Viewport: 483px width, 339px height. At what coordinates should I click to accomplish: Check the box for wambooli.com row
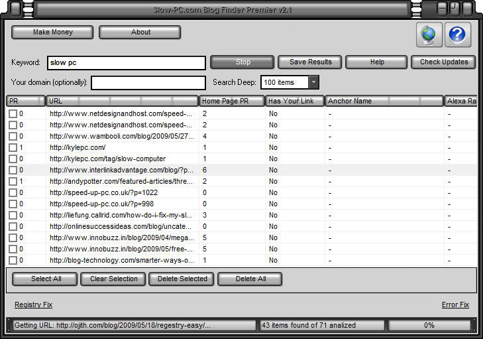pyautogui.click(x=13, y=137)
